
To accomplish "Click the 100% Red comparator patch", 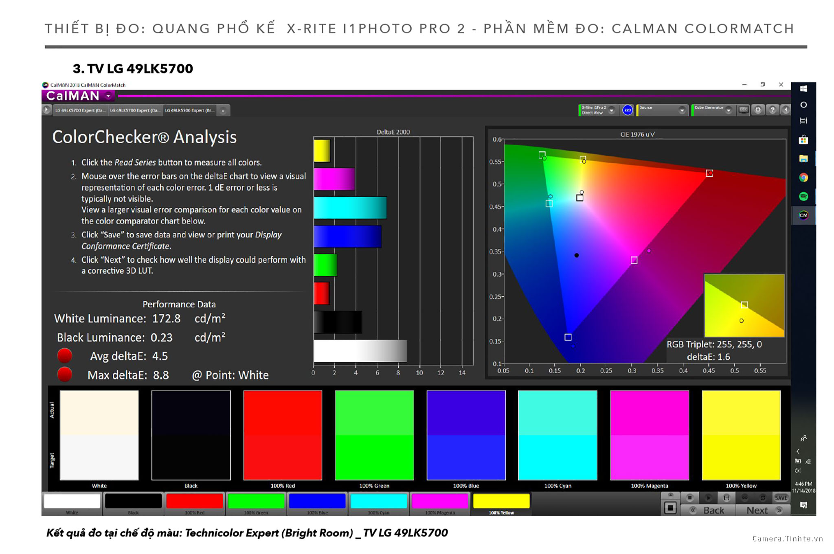I will tap(283, 435).
